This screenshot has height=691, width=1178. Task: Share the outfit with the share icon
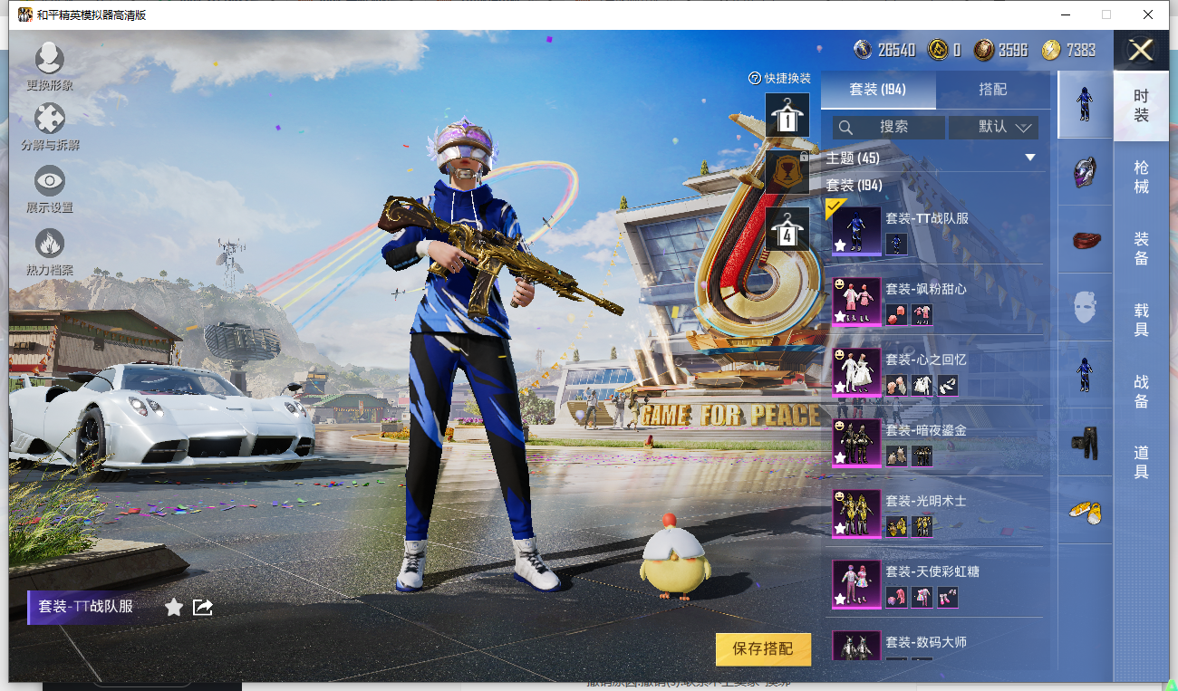coord(203,607)
